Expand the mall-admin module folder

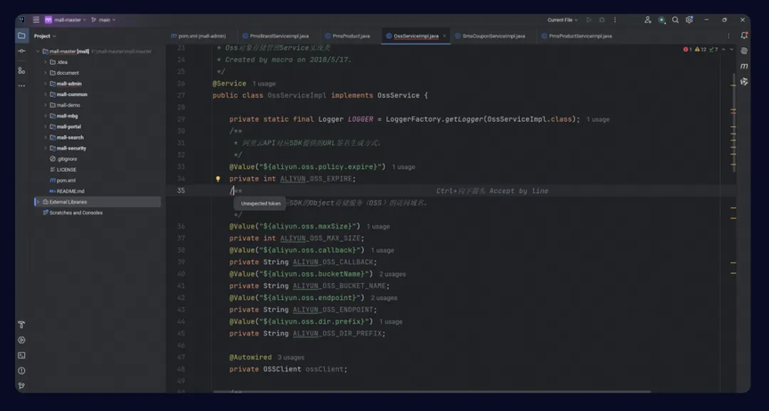(x=45, y=84)
